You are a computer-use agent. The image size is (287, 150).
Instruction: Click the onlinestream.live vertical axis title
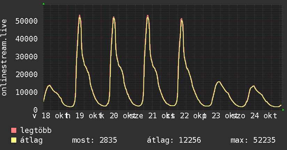click(x=4, y=58)
